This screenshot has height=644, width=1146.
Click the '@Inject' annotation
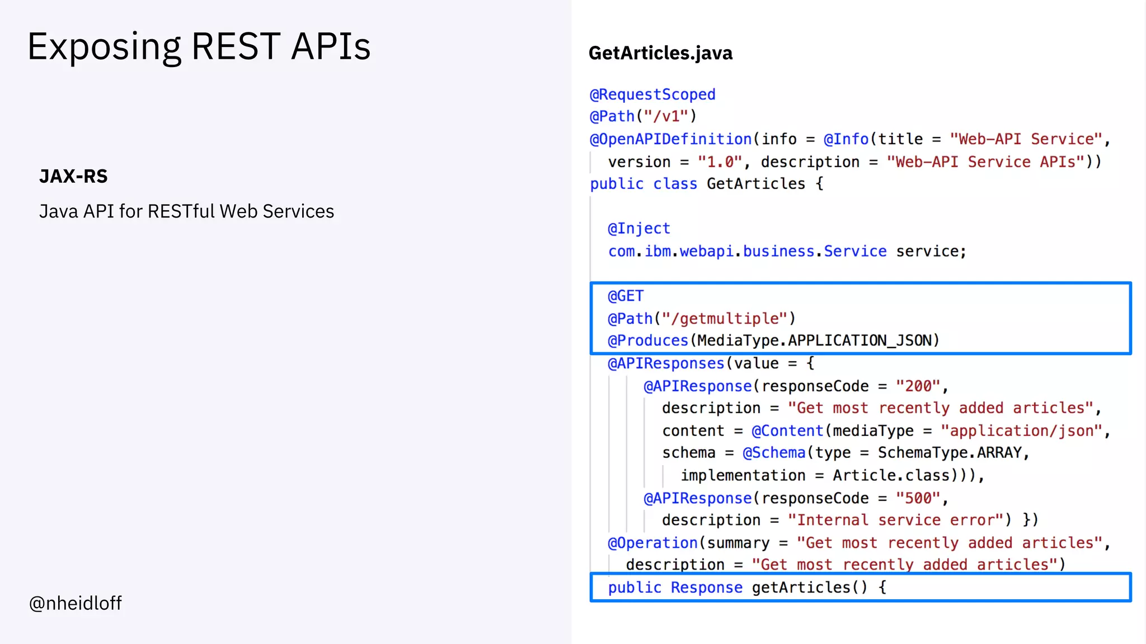point(639,229)
